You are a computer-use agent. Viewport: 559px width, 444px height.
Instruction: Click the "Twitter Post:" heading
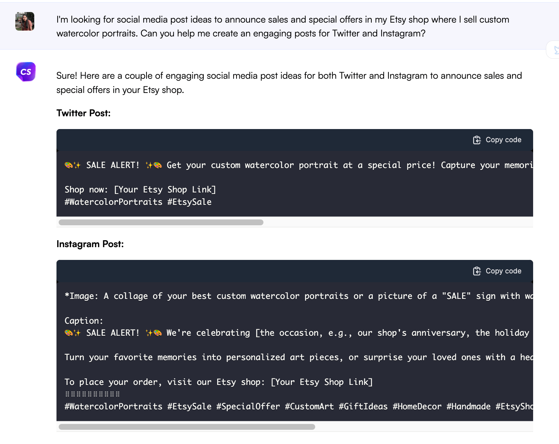tap(83, 113)
